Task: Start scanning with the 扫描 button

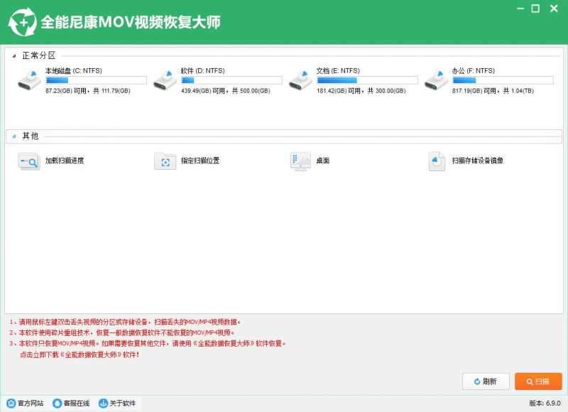Action: 537,381
